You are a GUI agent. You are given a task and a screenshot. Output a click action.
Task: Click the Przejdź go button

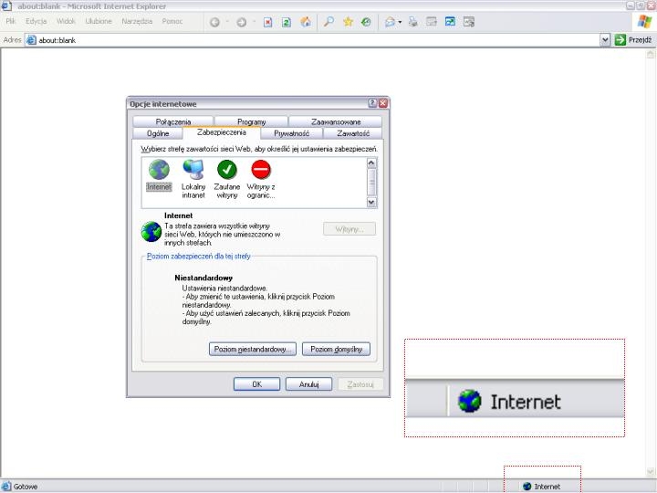633,40
